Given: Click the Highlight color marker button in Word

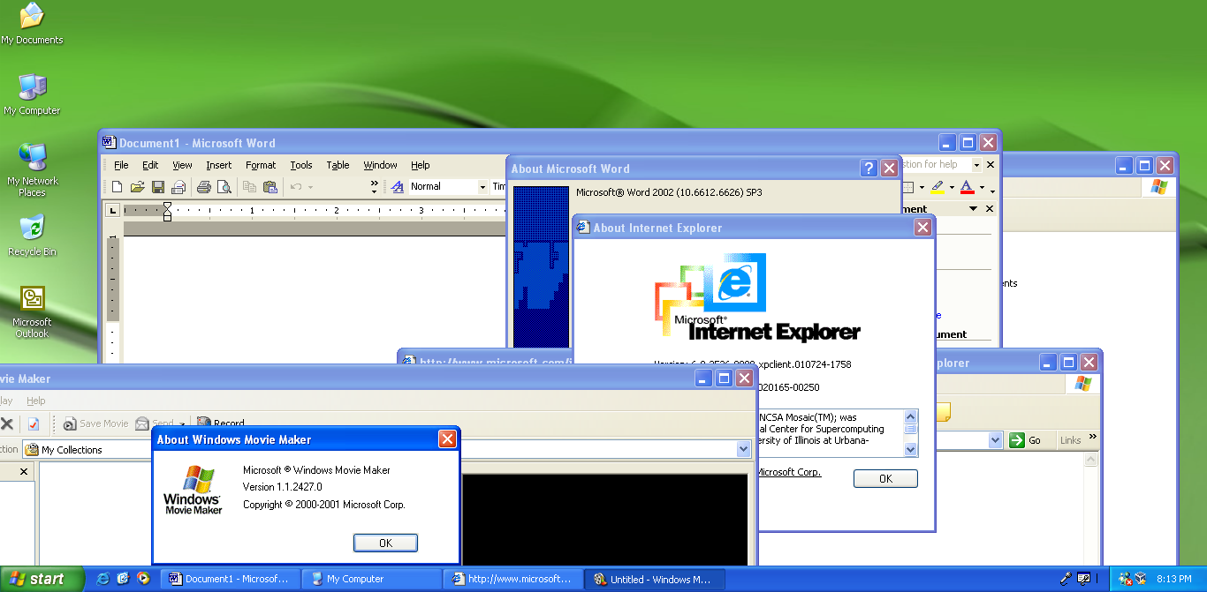Looking at the screenshot, I should (x=938, y=188).
